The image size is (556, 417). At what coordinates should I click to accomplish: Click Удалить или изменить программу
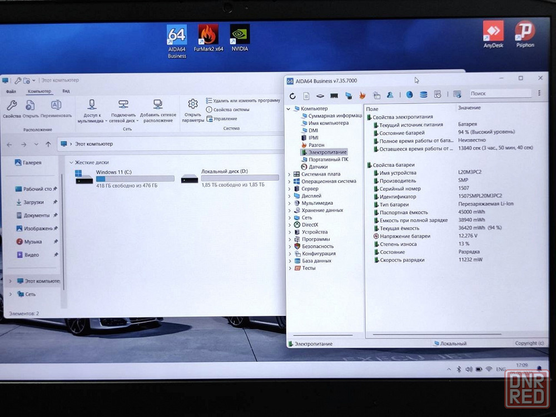pos(244,101)
